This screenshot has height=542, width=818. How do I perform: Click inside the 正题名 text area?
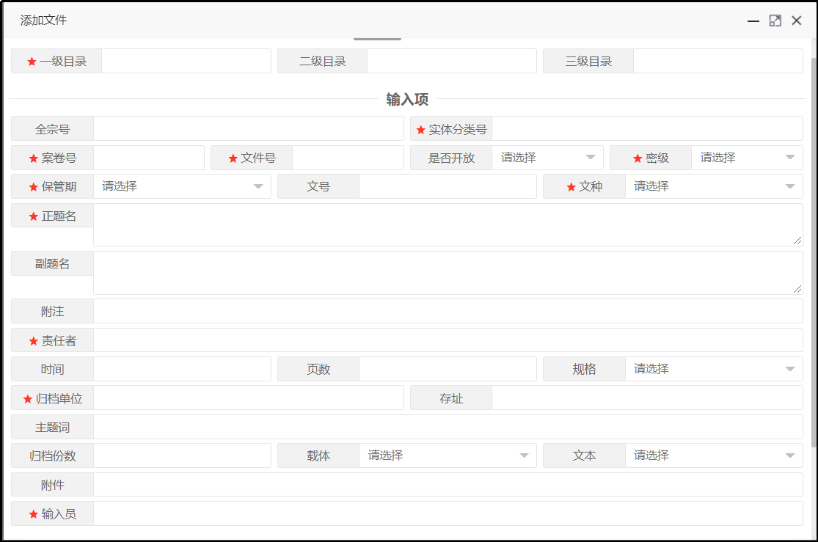(448, 224)
